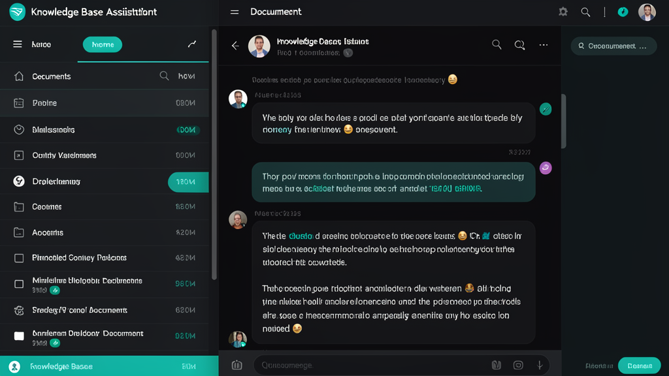Screen dimensions: 669x376
Task: Open settings with the top bar gear icon
Action: point(563,12)
